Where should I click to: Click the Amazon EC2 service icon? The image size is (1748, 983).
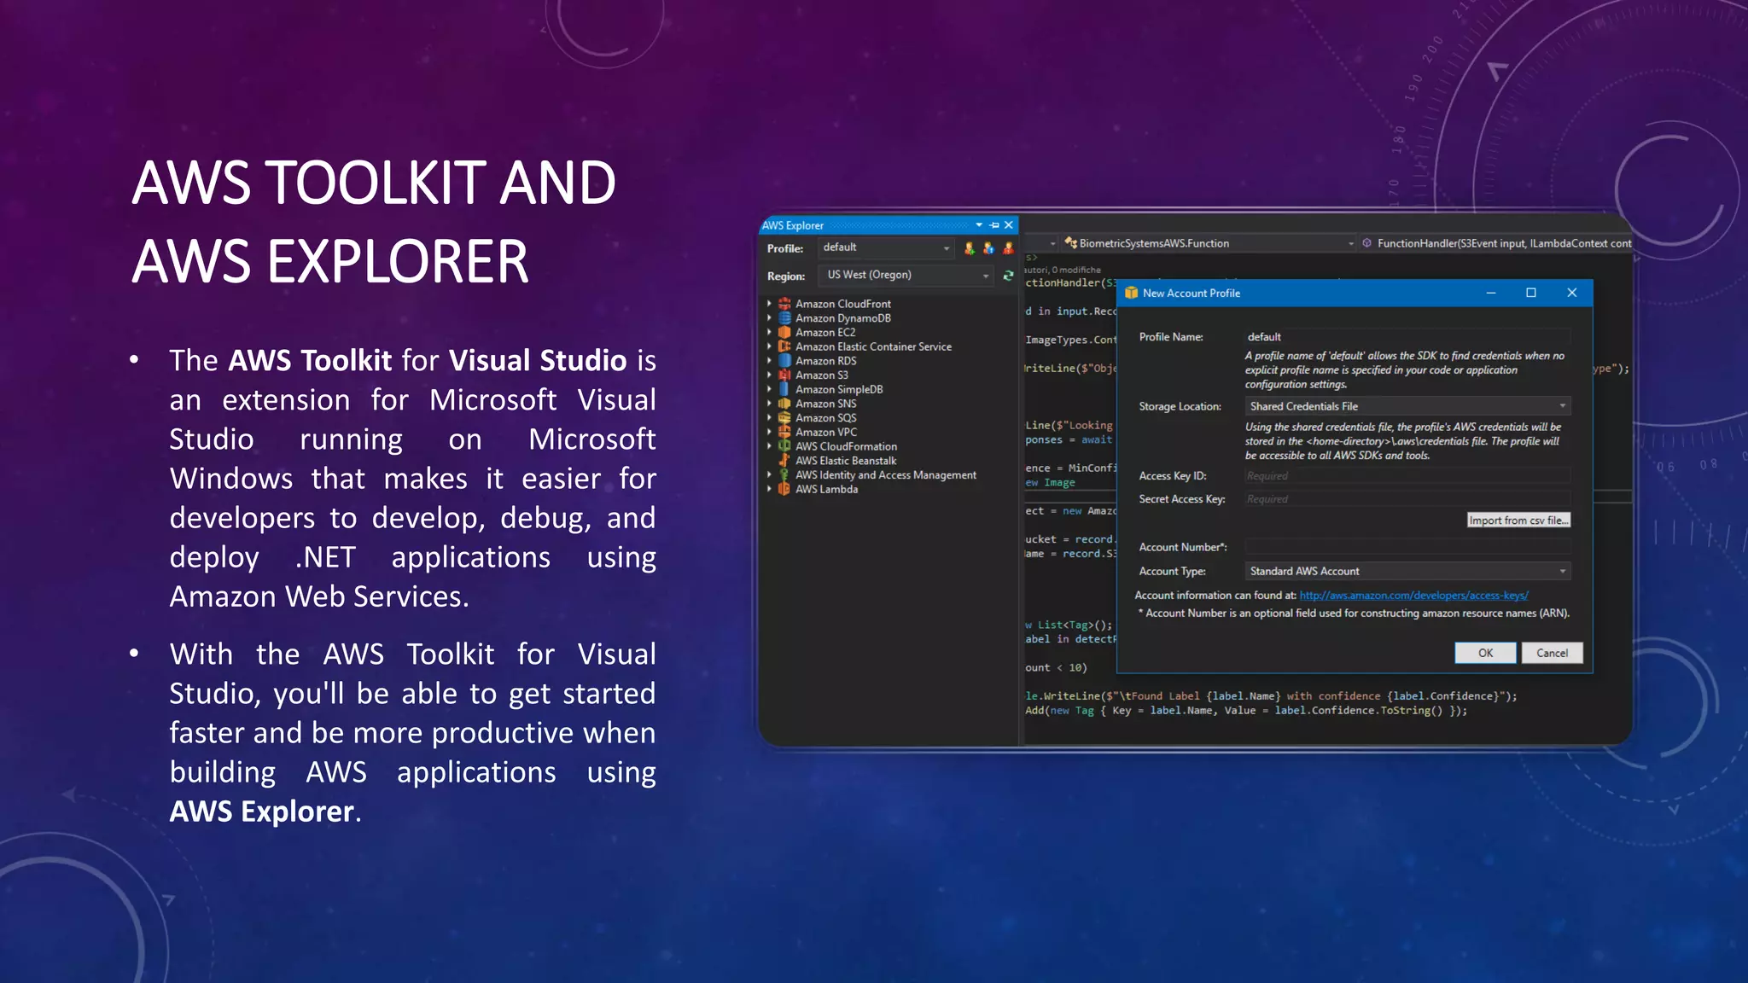784,332
